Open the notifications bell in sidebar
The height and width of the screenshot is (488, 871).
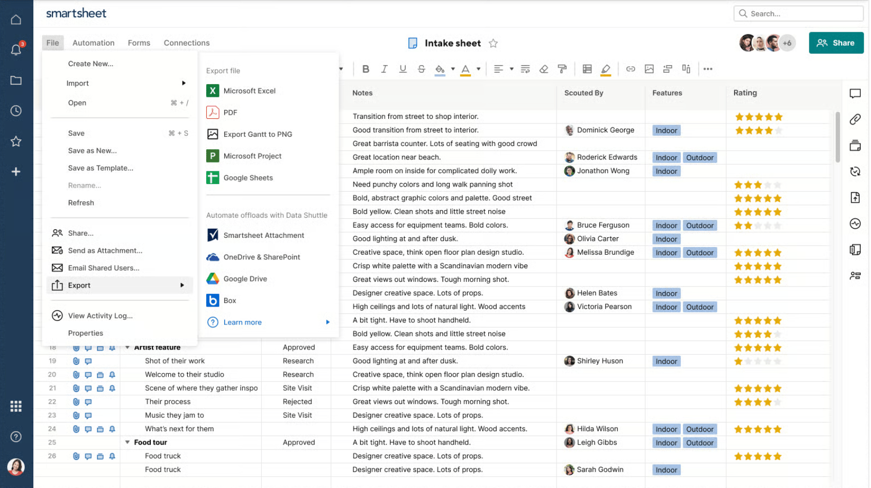point(16,50)
